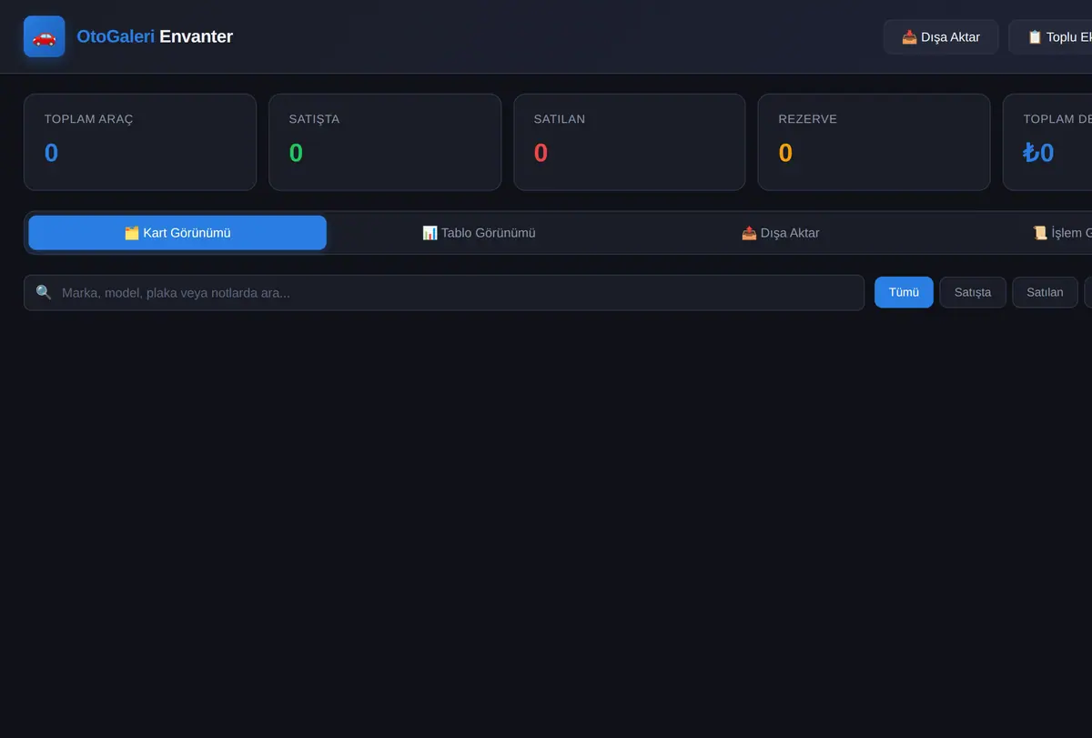Screen dimensions: 1092x738
Task: Switch to Kart Görünümü tab
Action: (177, 233)
